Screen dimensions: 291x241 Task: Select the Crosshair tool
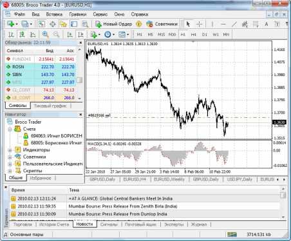[x=200, y=24]
